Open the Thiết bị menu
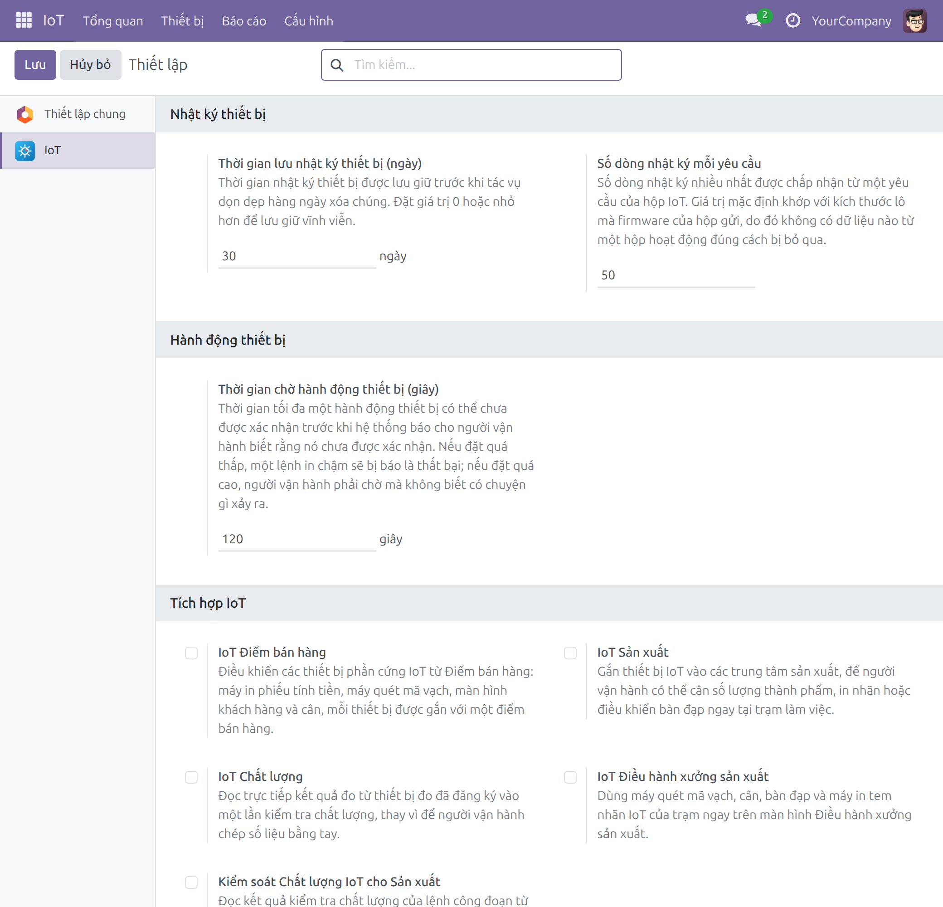 coord(182,21)
